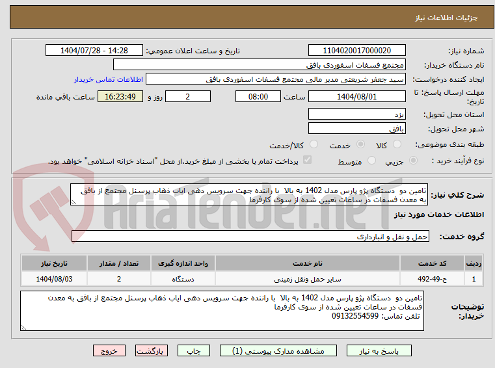The image size is (495, 368).
Task: Click the service group field حمل و نقل و انبارداری
Action: click(x=250, y=237)
